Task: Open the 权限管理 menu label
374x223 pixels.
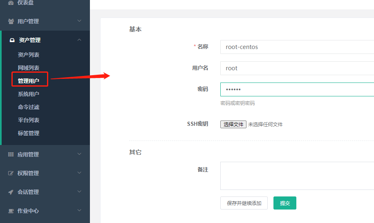Action: click(28, 173)
